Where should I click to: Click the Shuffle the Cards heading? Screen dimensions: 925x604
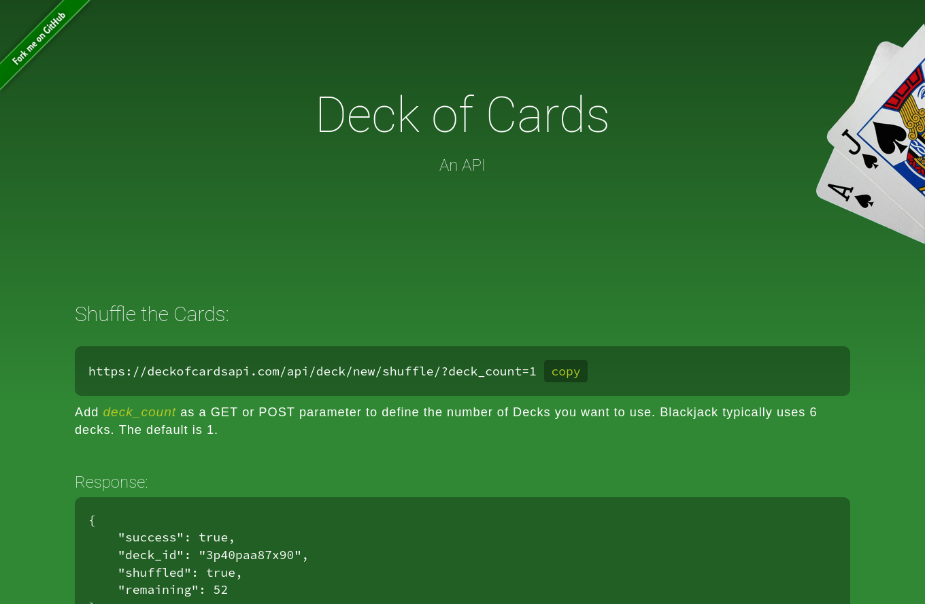(152, 314)
